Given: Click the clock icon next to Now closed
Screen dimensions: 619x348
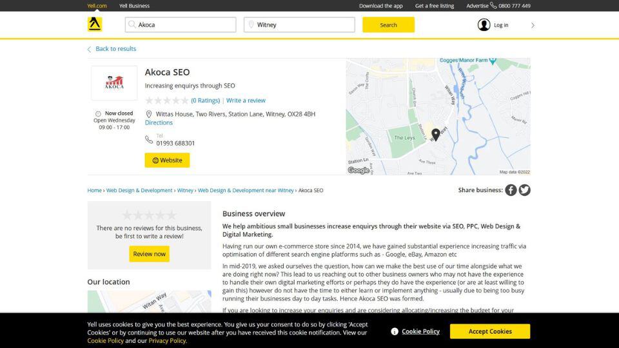Looking at the screenshot, I should click(98, 113).
